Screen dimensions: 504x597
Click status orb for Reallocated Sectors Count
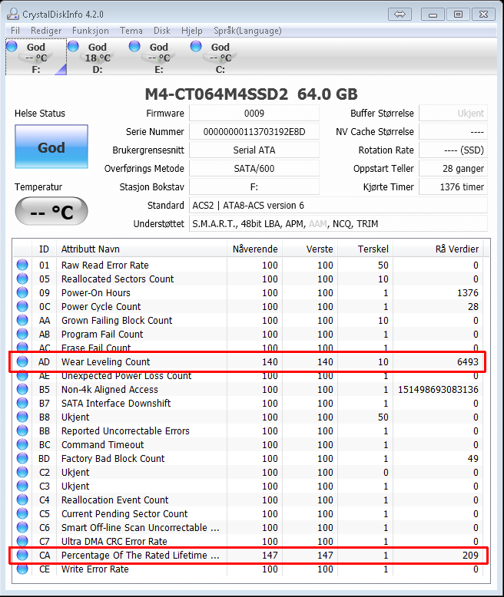(x=22, y=279)
